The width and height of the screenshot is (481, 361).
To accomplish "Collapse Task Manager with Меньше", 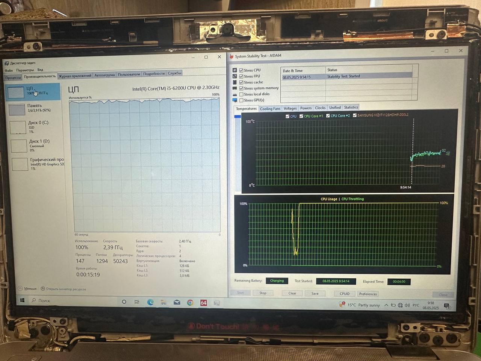I will tap(30, 289).
